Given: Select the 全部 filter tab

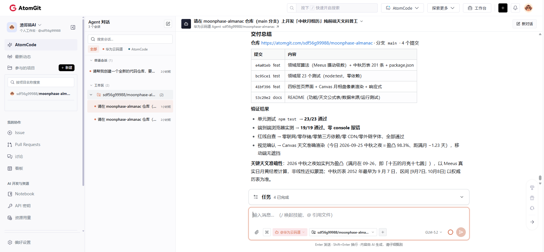Looking at the screenshot, I should click(x=93, y=49).
